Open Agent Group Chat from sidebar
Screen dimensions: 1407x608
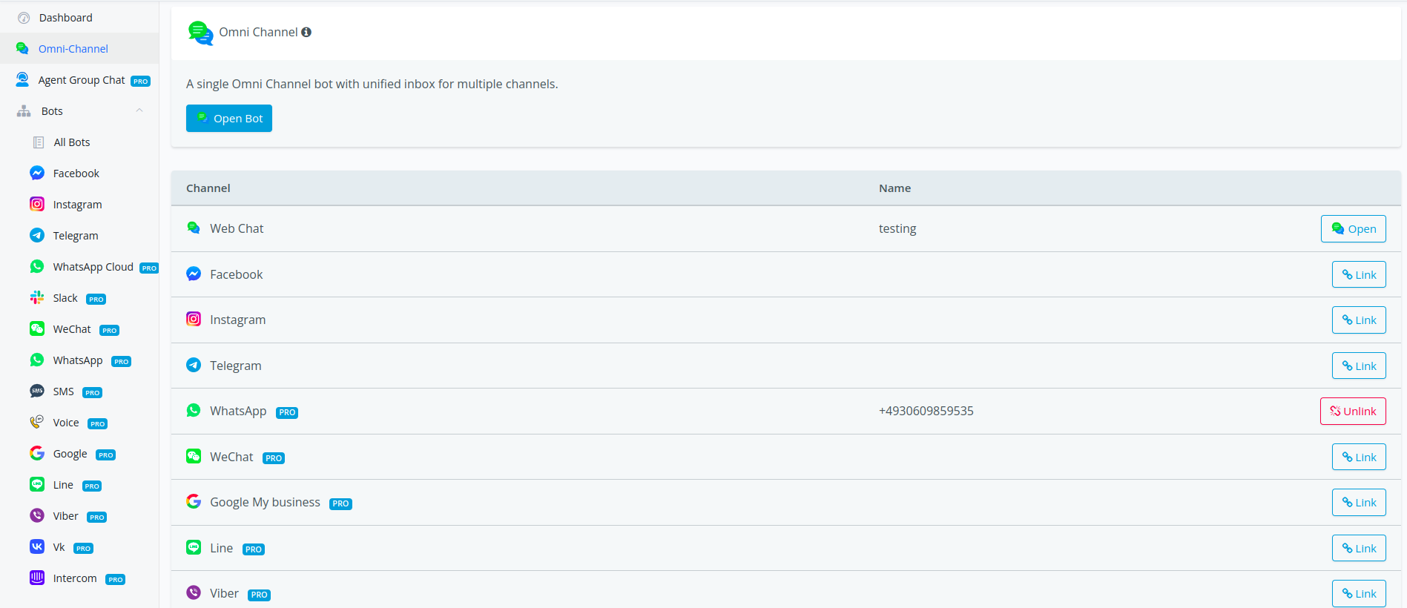tap(82, 80)
